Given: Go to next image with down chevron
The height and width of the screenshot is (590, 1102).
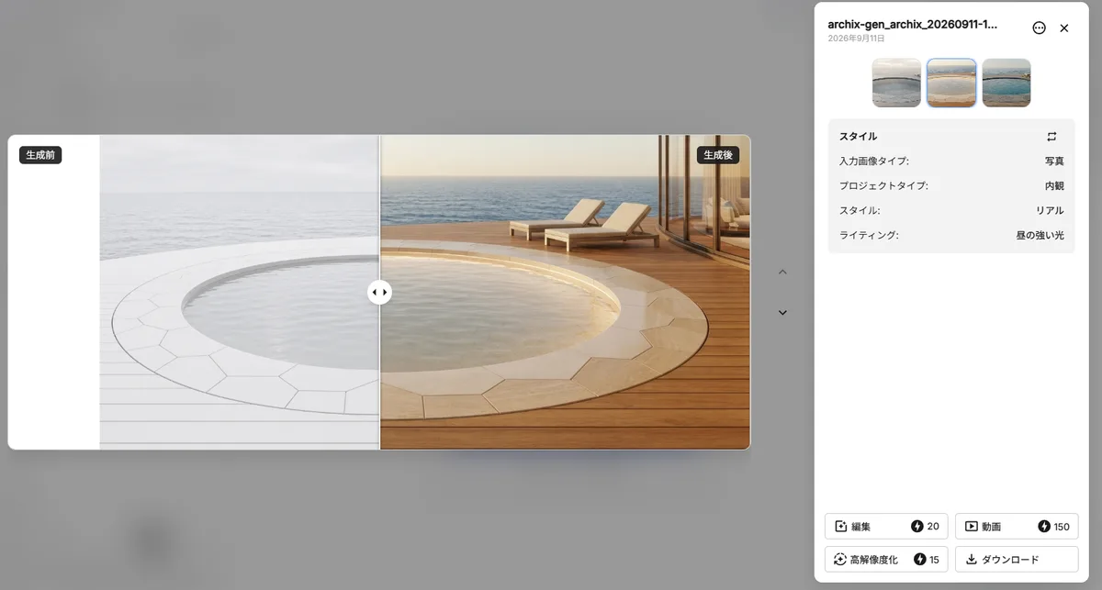Looking at the screenshot, I should click(782, 312).
